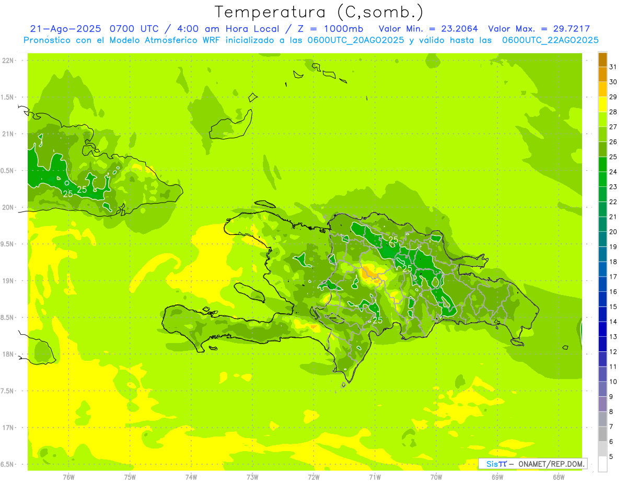Click the gray legend swatch between 7 and 8

coord(602,419)
